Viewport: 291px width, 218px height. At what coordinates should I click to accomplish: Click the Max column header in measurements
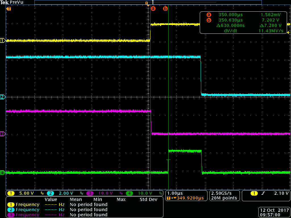point(121,200)
